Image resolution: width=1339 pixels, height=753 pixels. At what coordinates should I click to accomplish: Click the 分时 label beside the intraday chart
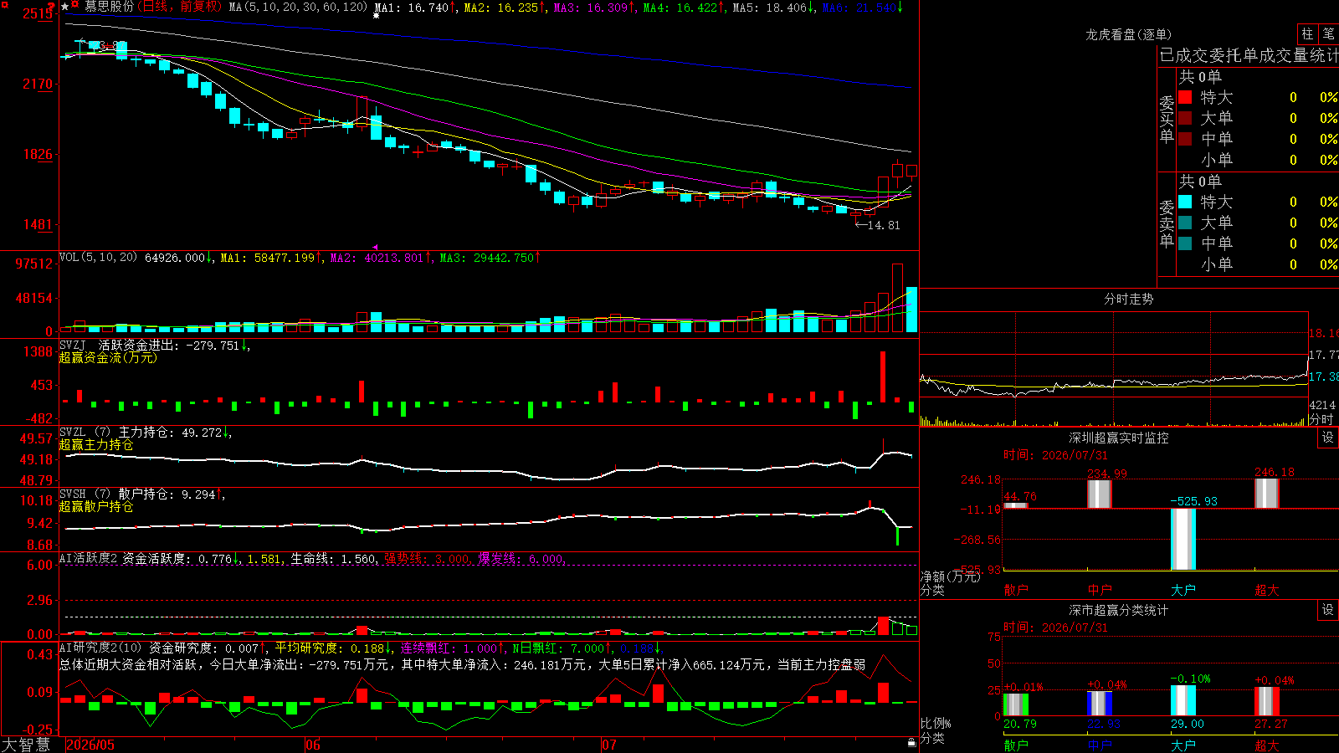(1321, 419)
